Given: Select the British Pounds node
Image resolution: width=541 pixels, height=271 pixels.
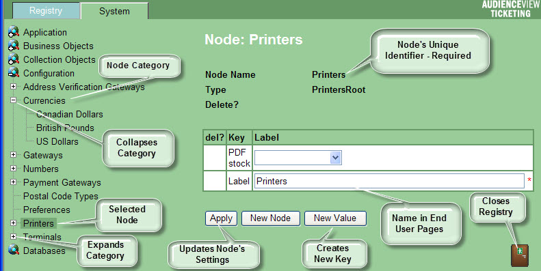Looking at the screenshot, I should [65, 128].
